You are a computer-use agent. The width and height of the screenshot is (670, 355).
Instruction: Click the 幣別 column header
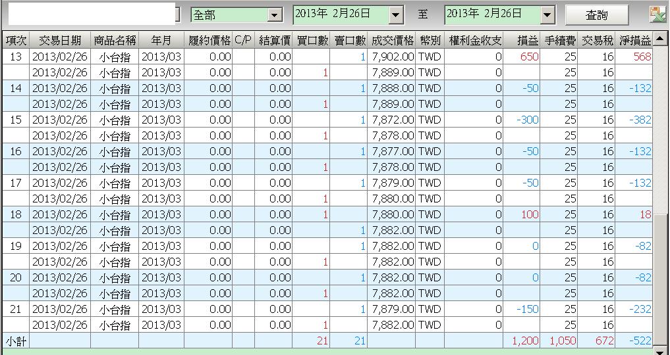coord(430,41)
